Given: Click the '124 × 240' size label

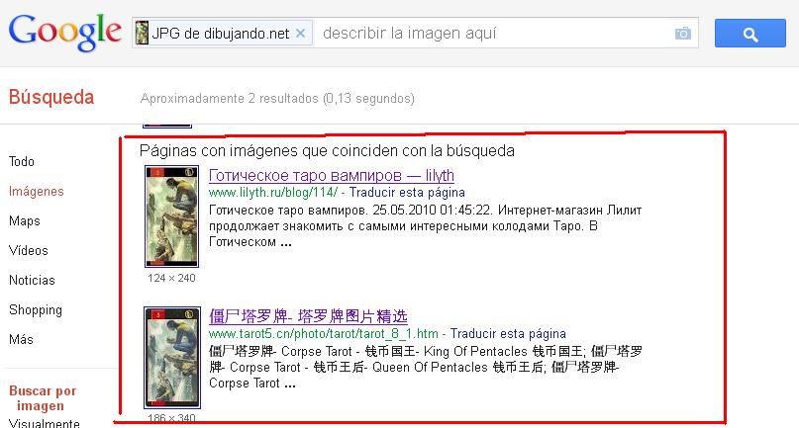Looking at the screenshot, I should [171, 278].
